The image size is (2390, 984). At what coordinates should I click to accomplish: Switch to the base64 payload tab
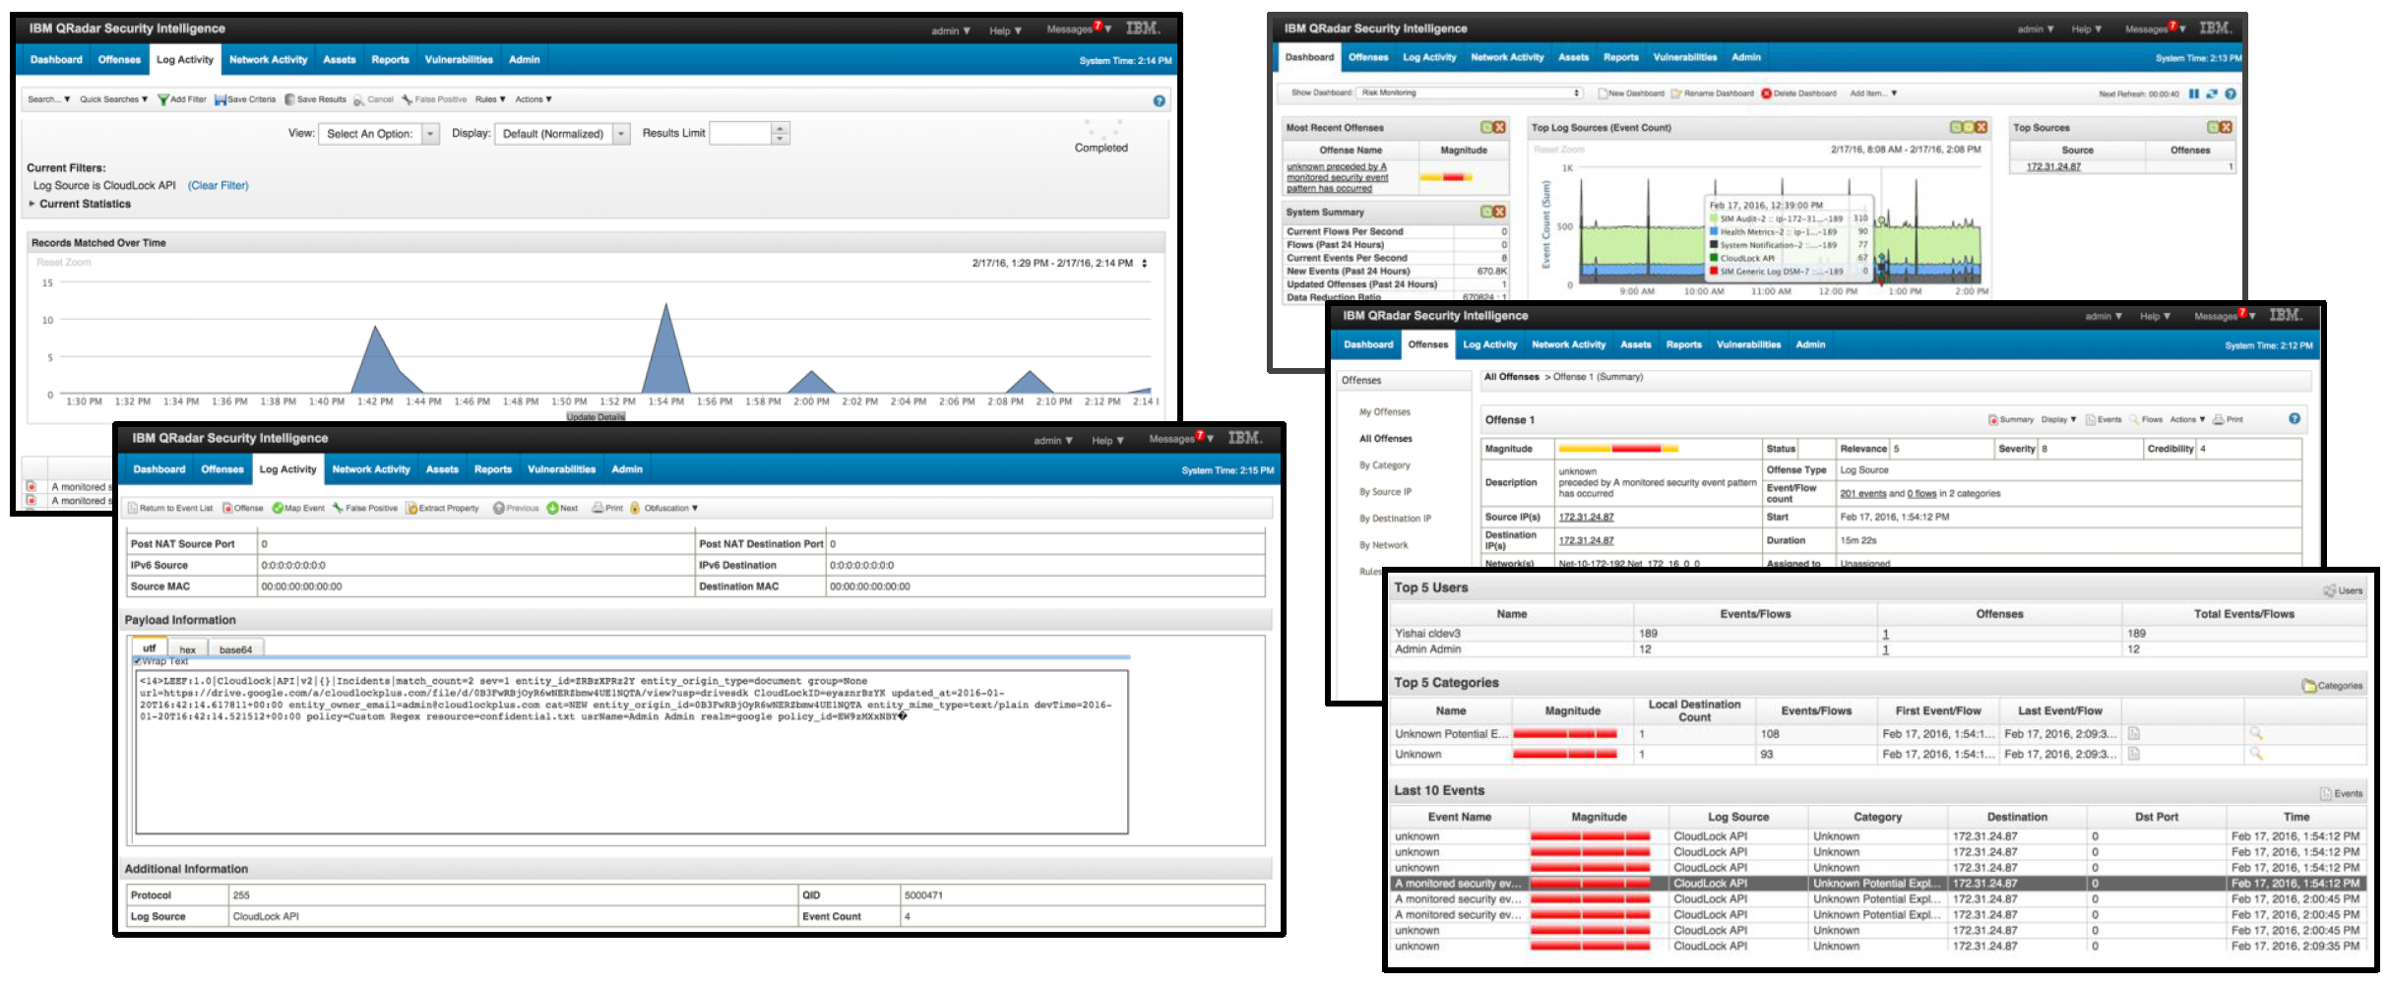click(x=235, y=649)
